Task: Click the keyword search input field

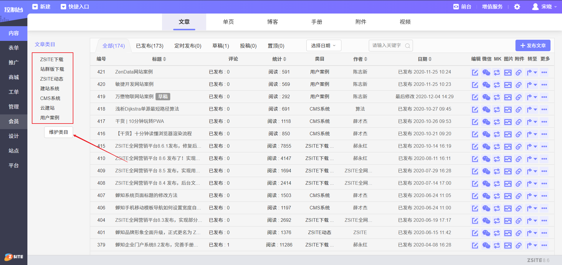Action: click(x=386, y=46)
